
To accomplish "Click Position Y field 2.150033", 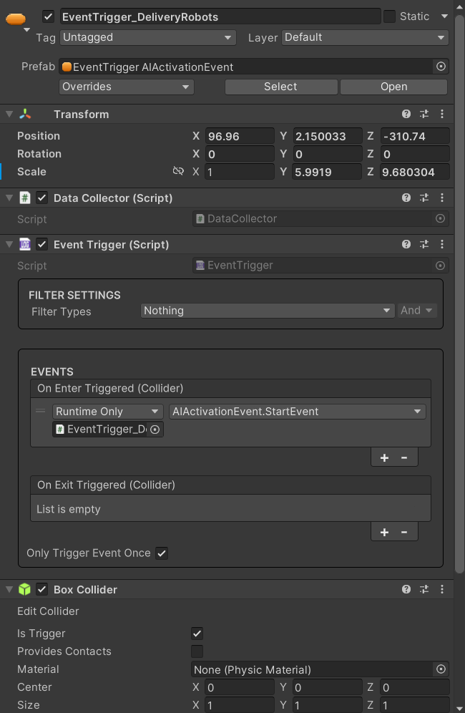I will click(x=327, y=136).
